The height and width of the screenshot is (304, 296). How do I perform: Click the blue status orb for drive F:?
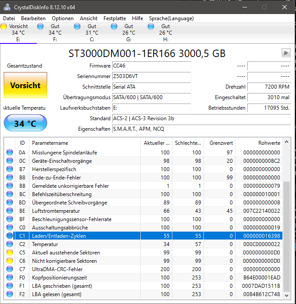click(40, 26)
